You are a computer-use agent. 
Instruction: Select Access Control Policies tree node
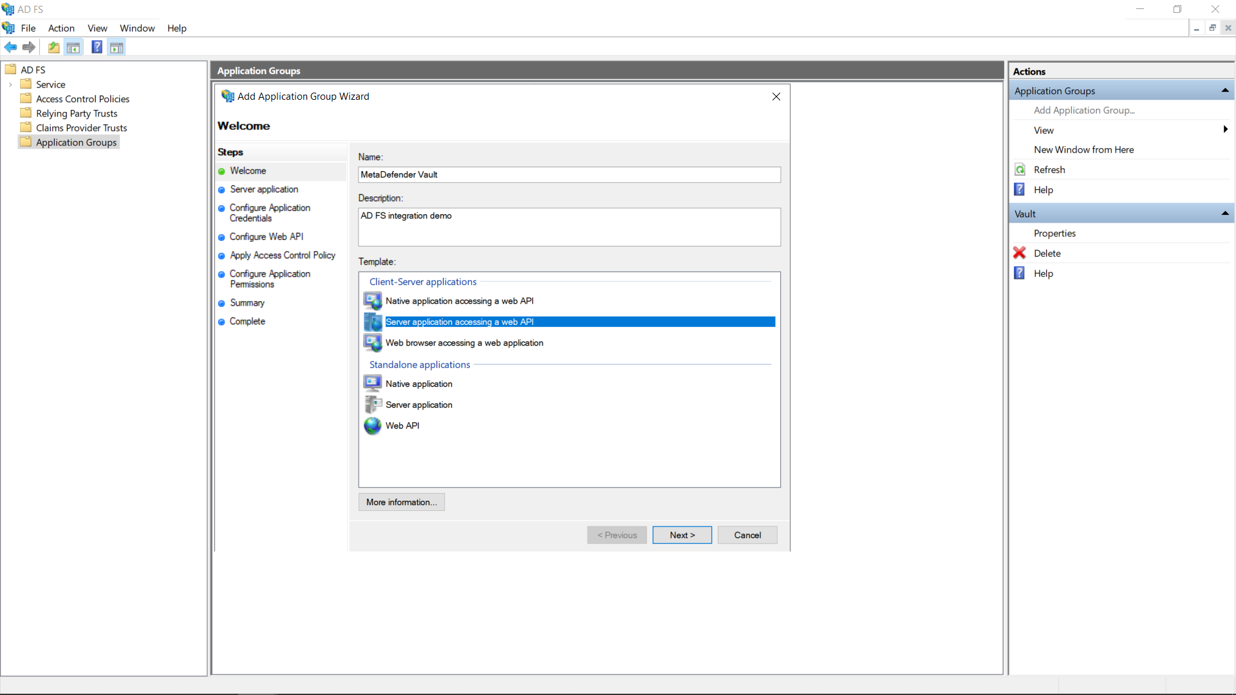click(82, 98)
